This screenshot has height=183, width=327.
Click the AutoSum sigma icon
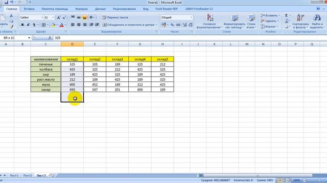287,15
